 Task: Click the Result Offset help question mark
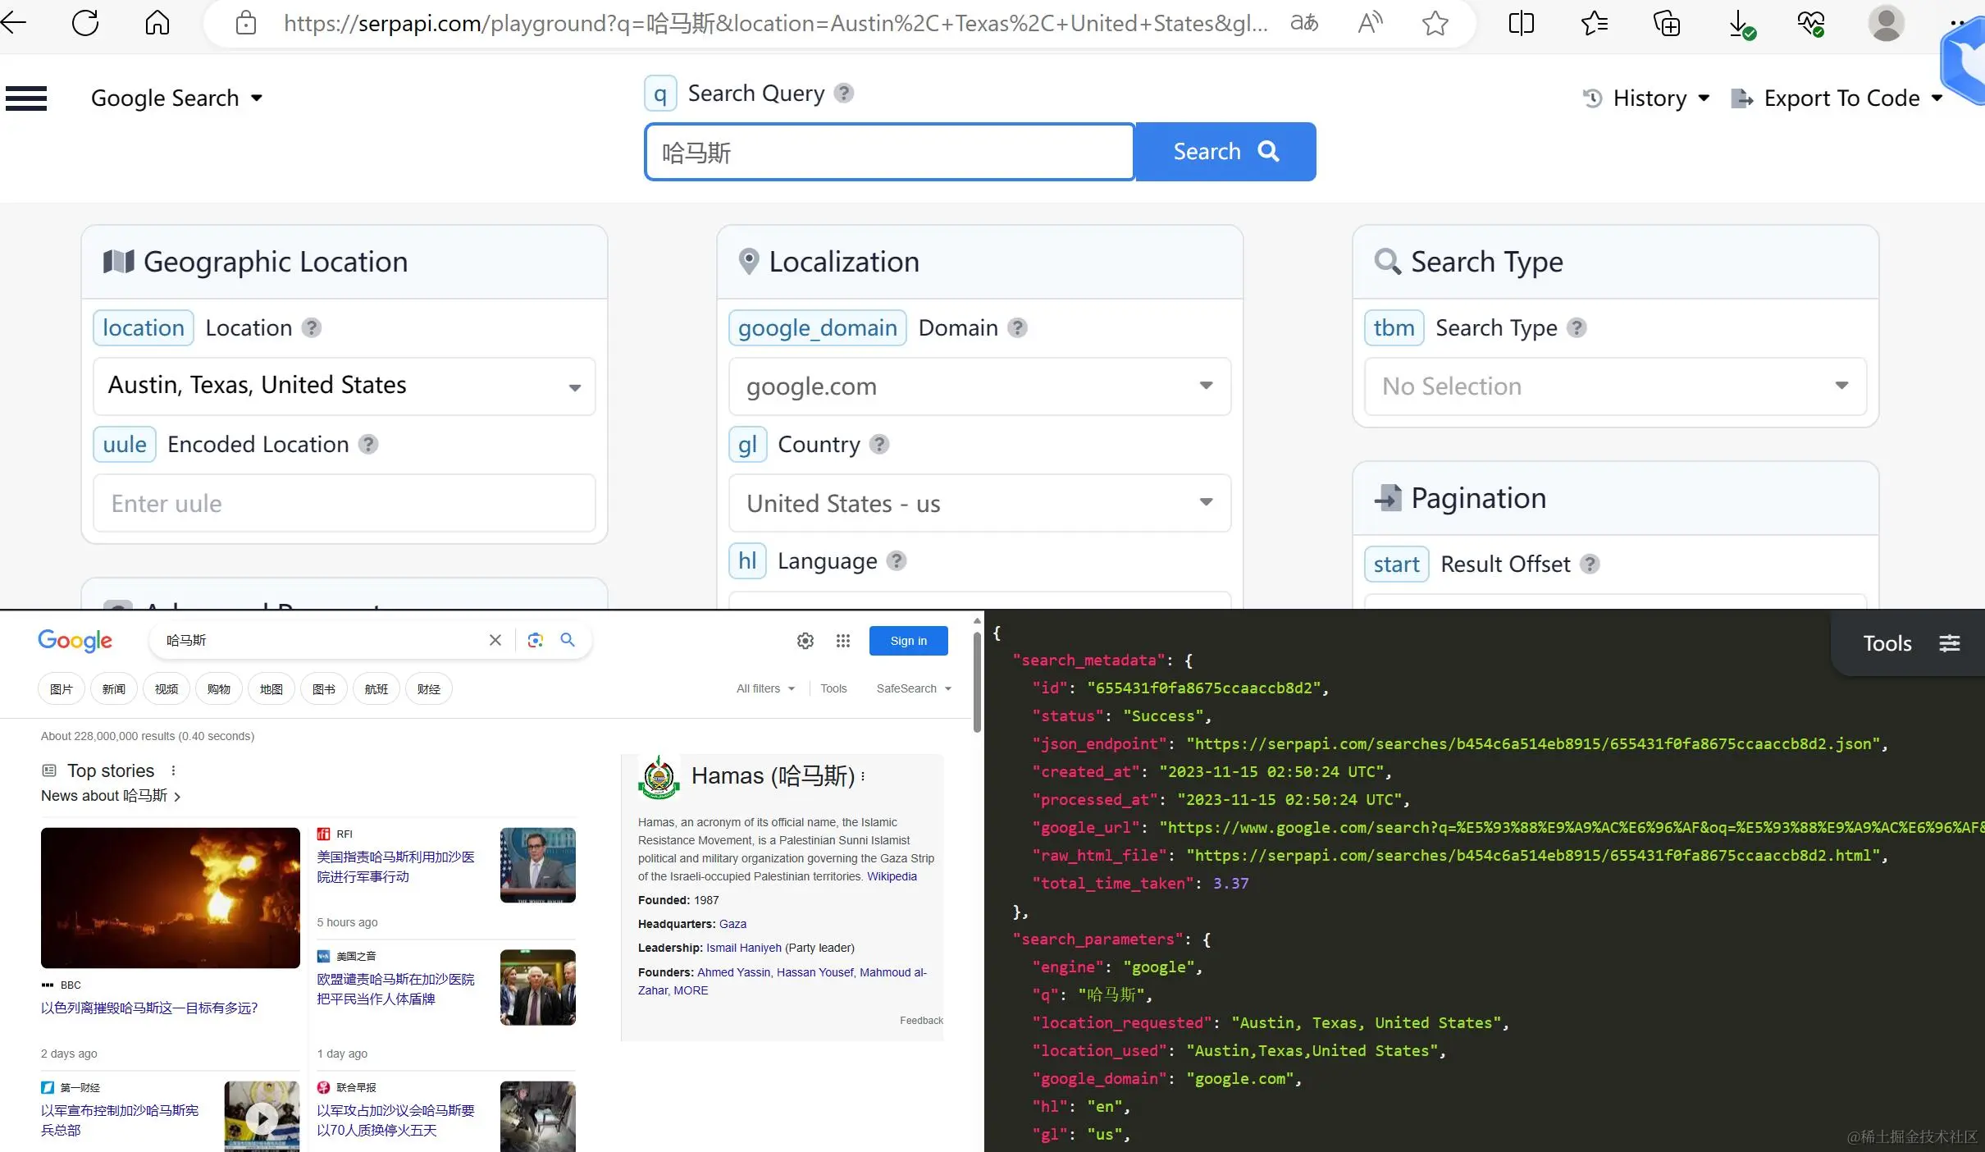[1590, 564]
